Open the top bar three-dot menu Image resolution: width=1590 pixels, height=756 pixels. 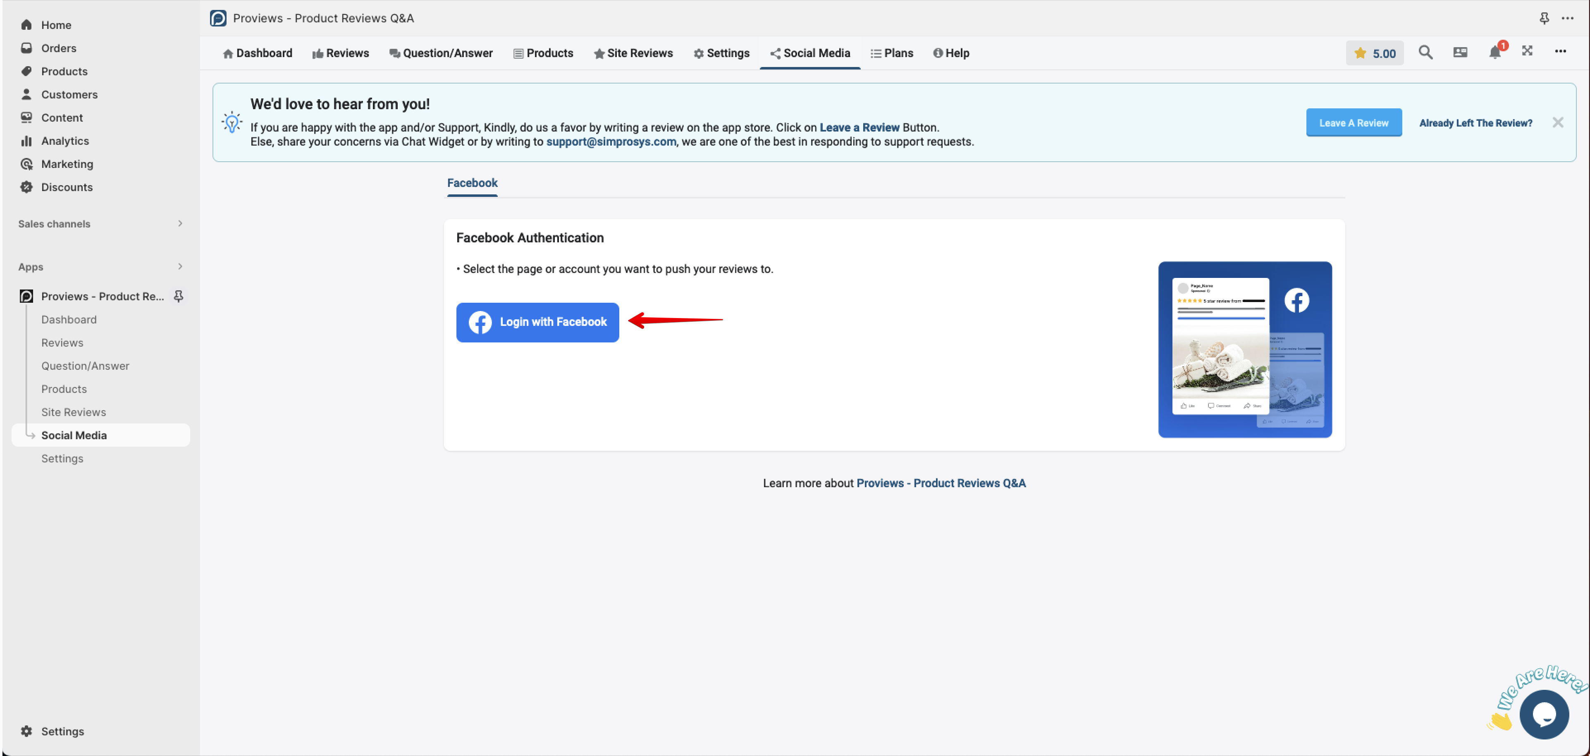click(1567, 18)
